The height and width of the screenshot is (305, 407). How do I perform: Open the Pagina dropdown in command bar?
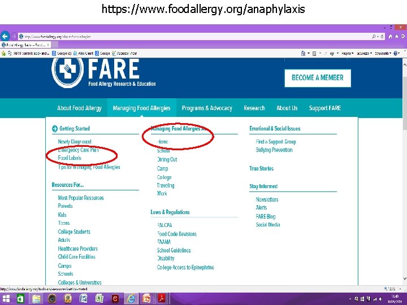pos(347,54)
